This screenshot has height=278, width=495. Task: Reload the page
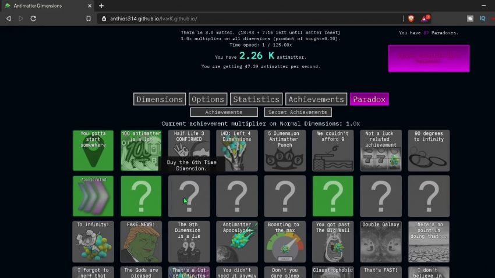click(x=33, y=19)
